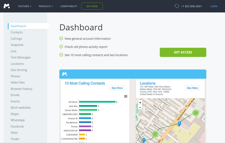Click the Timmy bar in the chart

[85, 126]
